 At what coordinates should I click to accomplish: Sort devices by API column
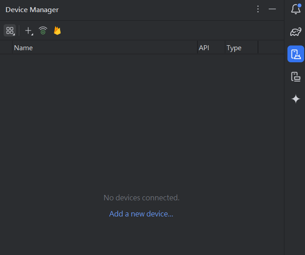tap(210, 48)
